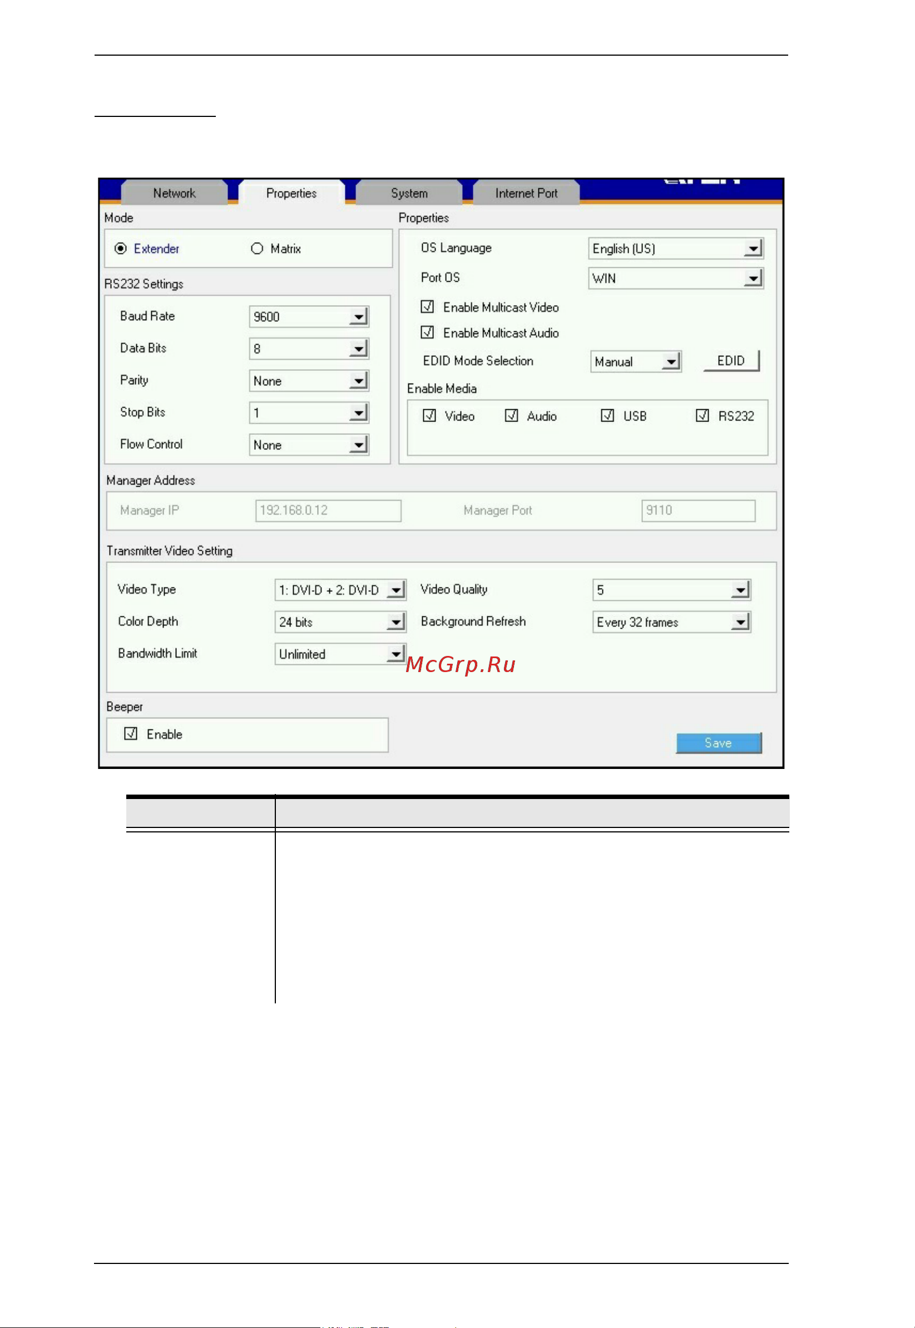Open the OS Language dropdown
Viewport: 915px width, 1328px height.
pos(676,248)
